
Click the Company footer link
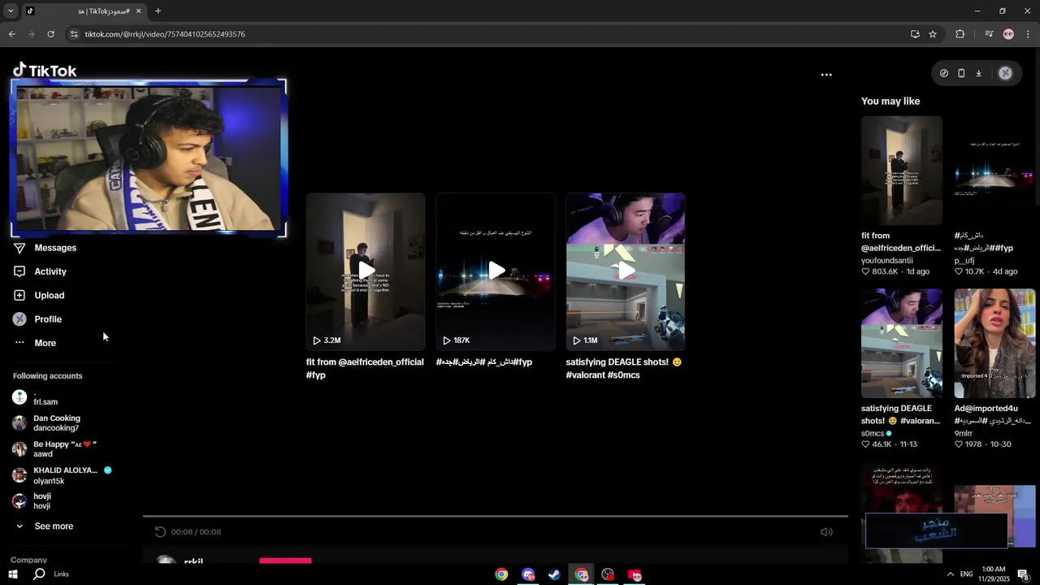(x=28, y=560)
